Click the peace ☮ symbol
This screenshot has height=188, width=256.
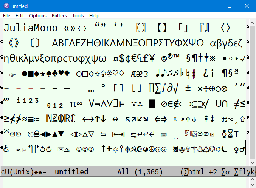click(152, 149)
